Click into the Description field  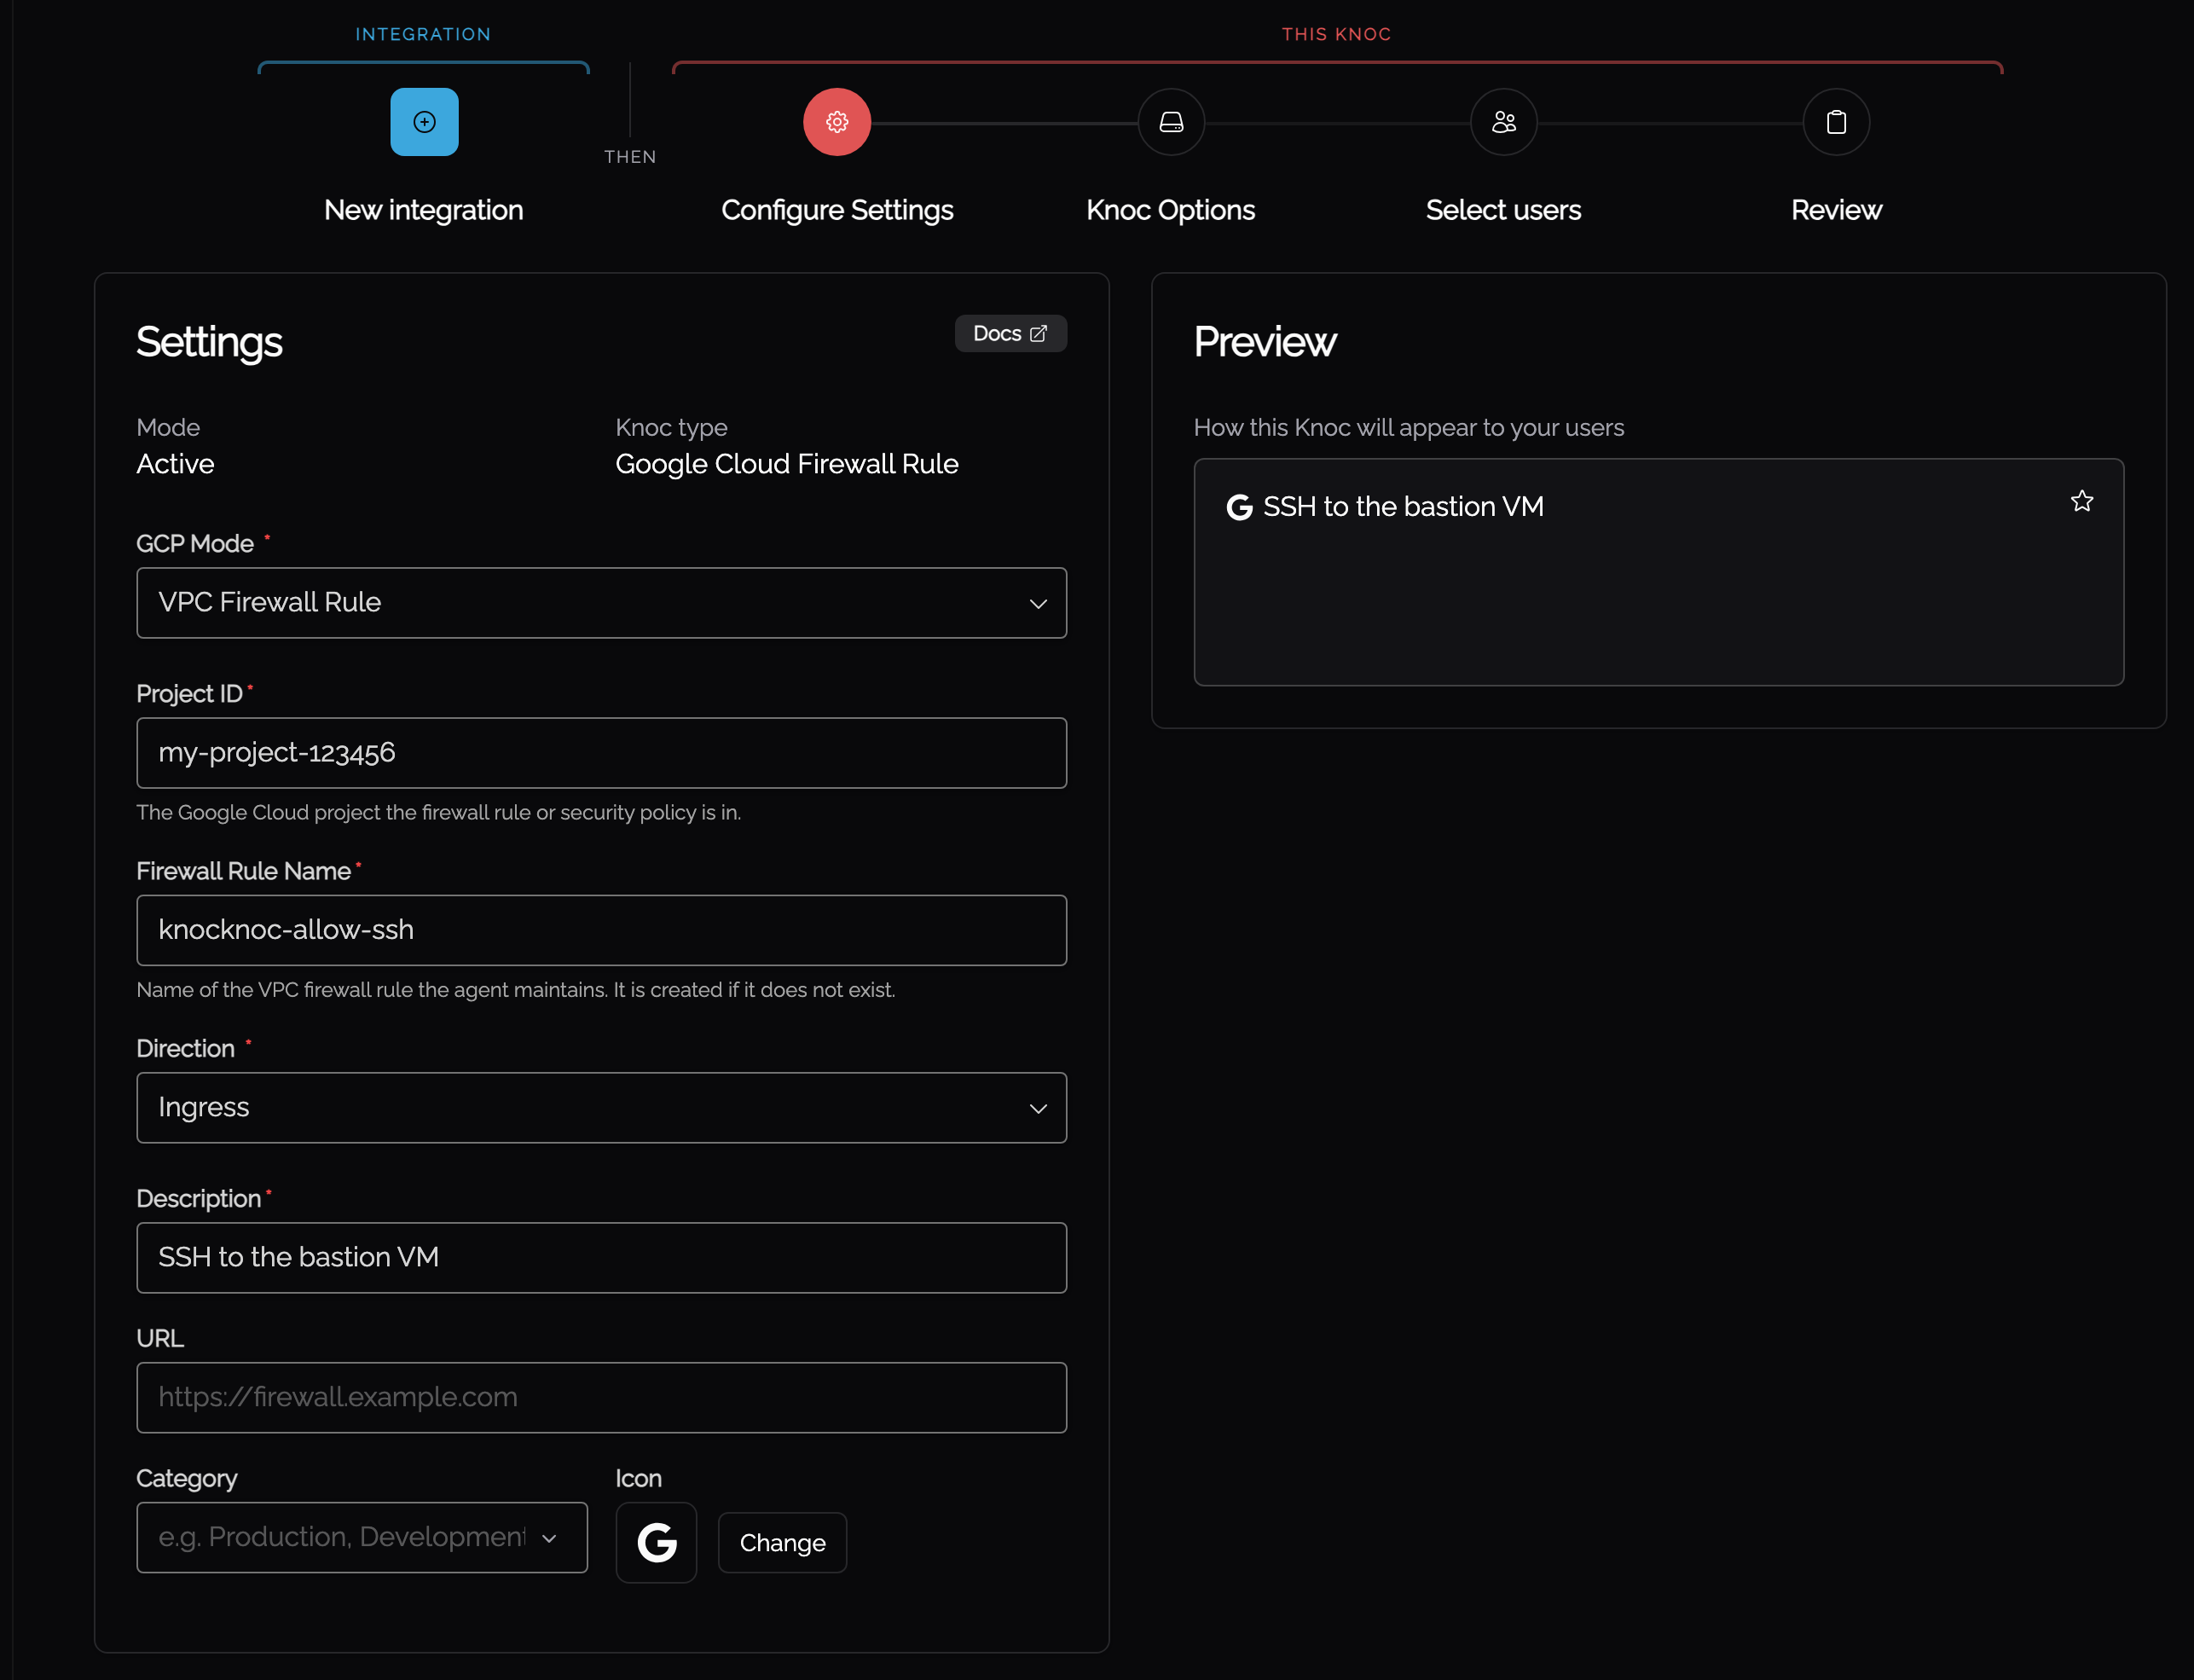pos(602,1258)
